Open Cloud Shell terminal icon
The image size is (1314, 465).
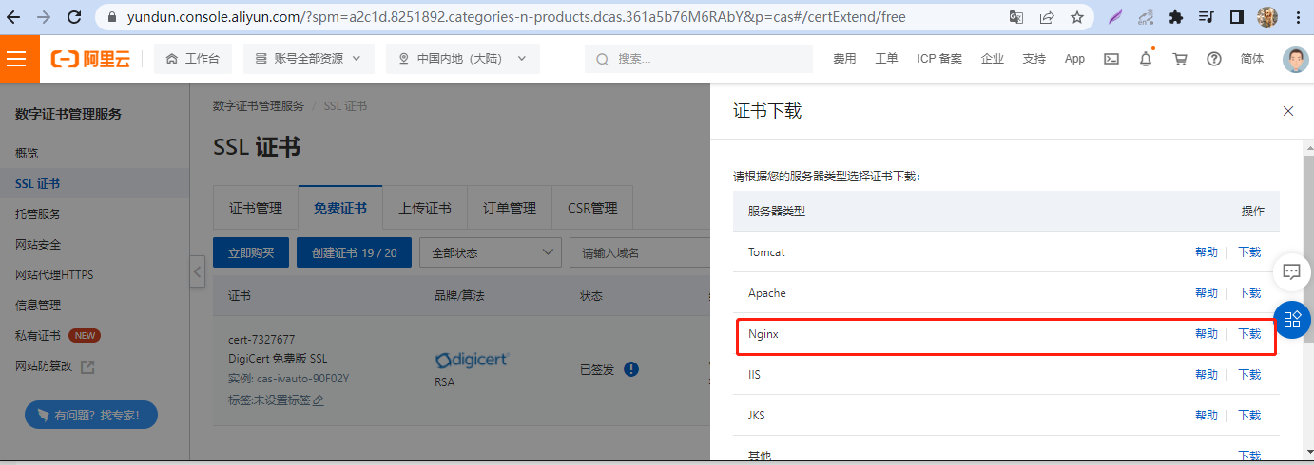pos(1111,59)
